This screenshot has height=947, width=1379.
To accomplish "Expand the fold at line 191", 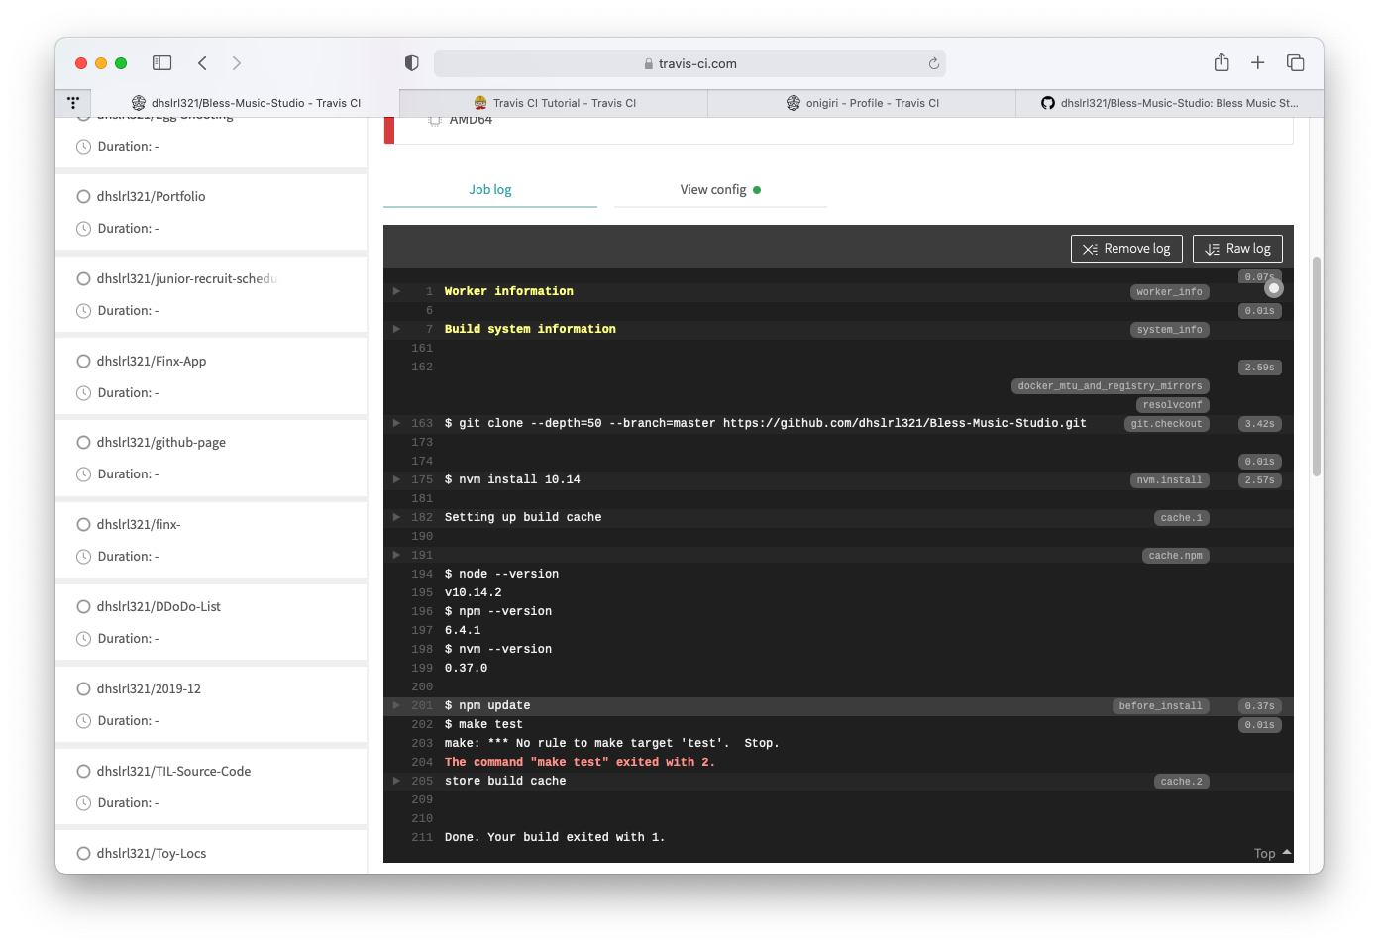I will (x=396, y=555).
